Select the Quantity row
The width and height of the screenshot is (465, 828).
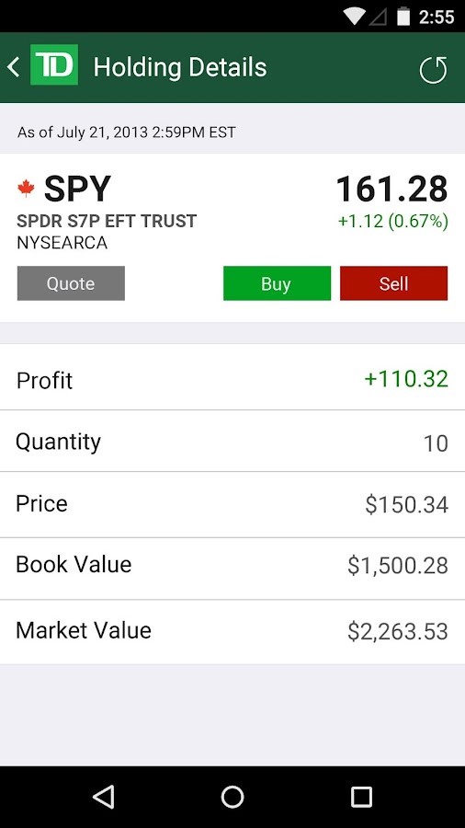tap(232, 441)
